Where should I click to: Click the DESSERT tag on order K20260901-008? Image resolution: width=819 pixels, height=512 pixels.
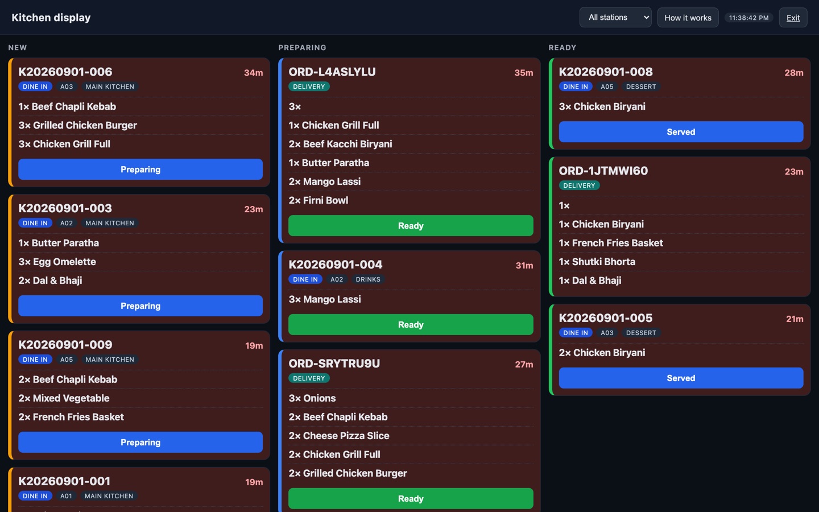click(641, 86)
